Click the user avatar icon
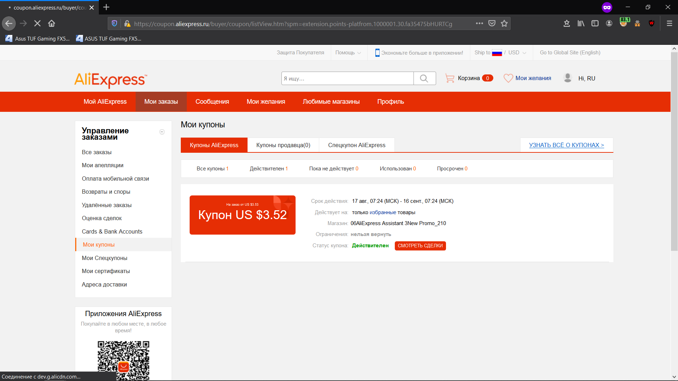The image size is (678, 381). pyautogui.click(x=568, y=78)
